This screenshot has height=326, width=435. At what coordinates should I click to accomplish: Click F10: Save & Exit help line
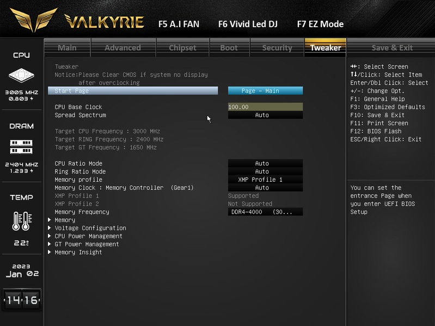click(377, 115)
